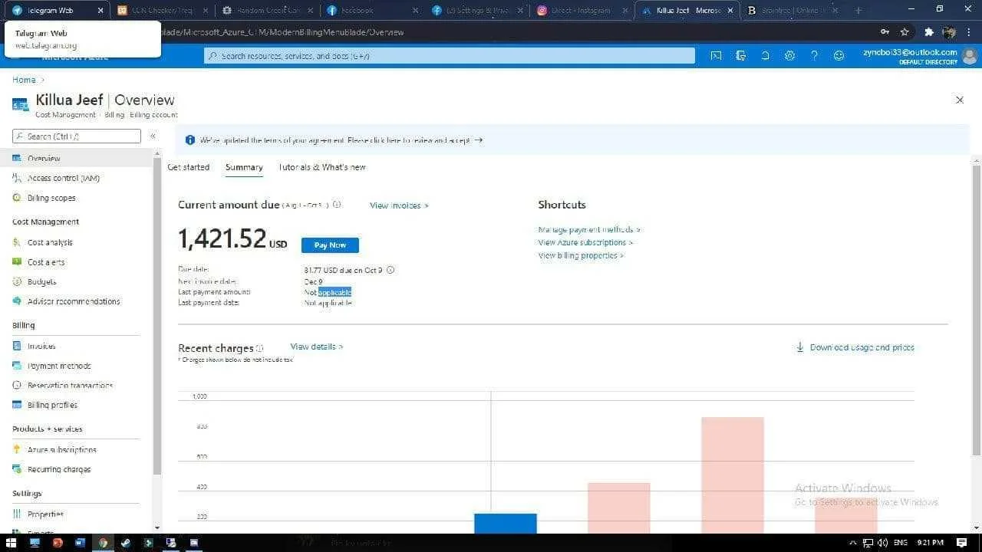Focus Search resources, services, and docs field
This screenshot has width=982, height=552.
(450, 56)
